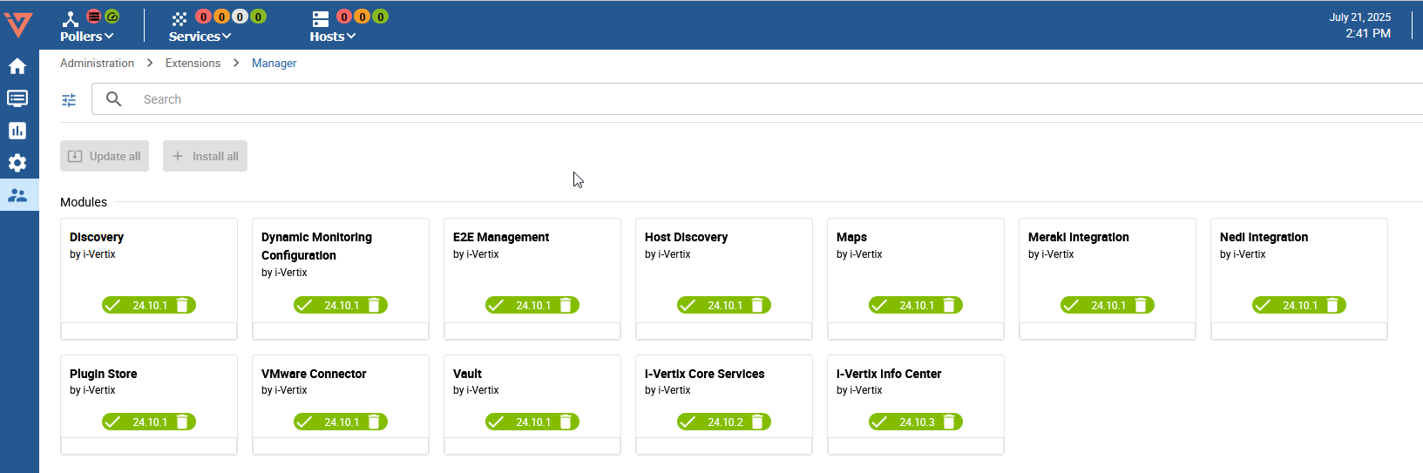Open the Configuration gear sidebar icon
The image size is (1423, 473).
pos(17,163)
